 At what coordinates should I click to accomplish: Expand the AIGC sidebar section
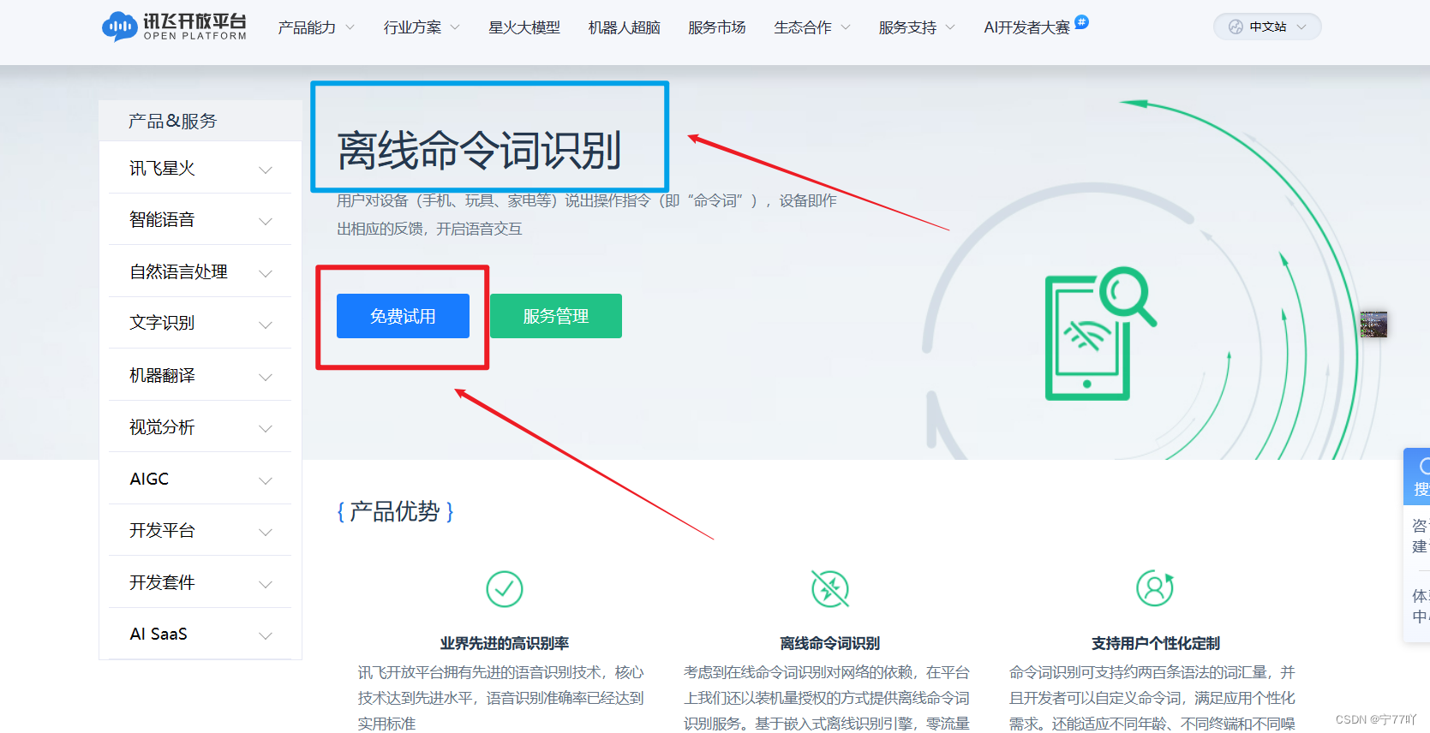(x=200, y=480)
